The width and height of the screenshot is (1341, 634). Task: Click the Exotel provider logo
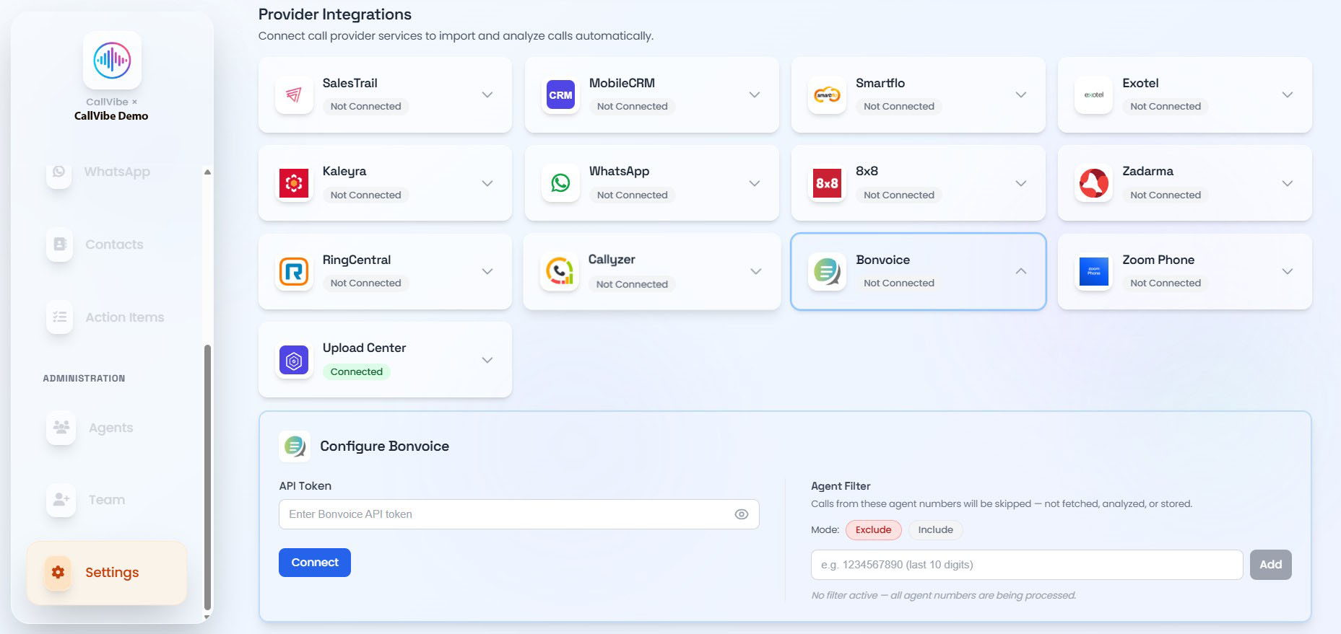tap(1093, 94)
